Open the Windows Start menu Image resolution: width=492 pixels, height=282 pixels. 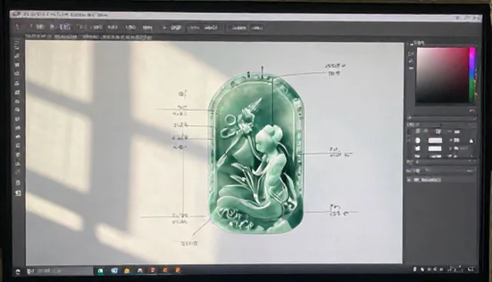[18, 271]
